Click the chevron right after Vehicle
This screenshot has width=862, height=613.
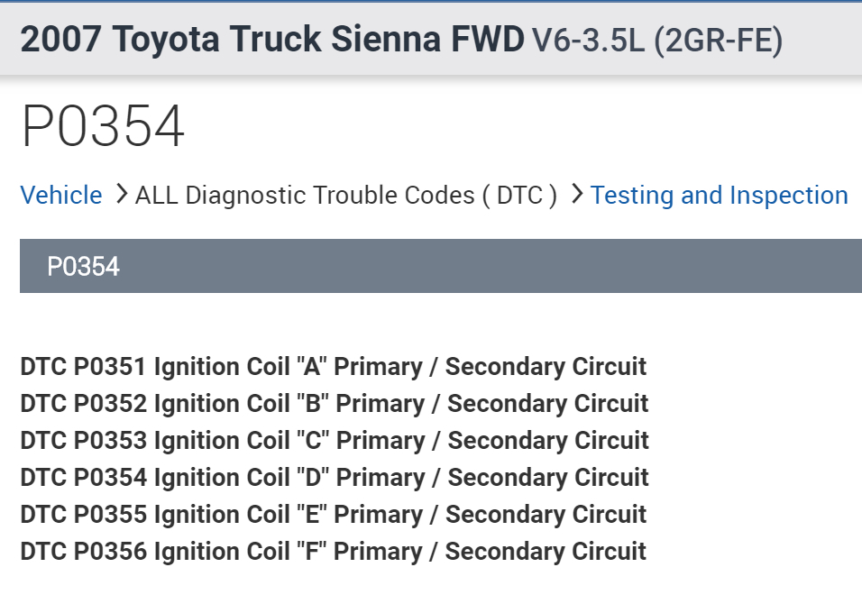point(121,196)
